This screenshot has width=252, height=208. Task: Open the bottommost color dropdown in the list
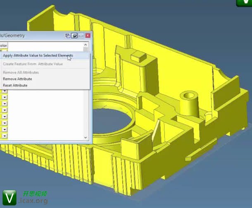[x=5, y=136]
